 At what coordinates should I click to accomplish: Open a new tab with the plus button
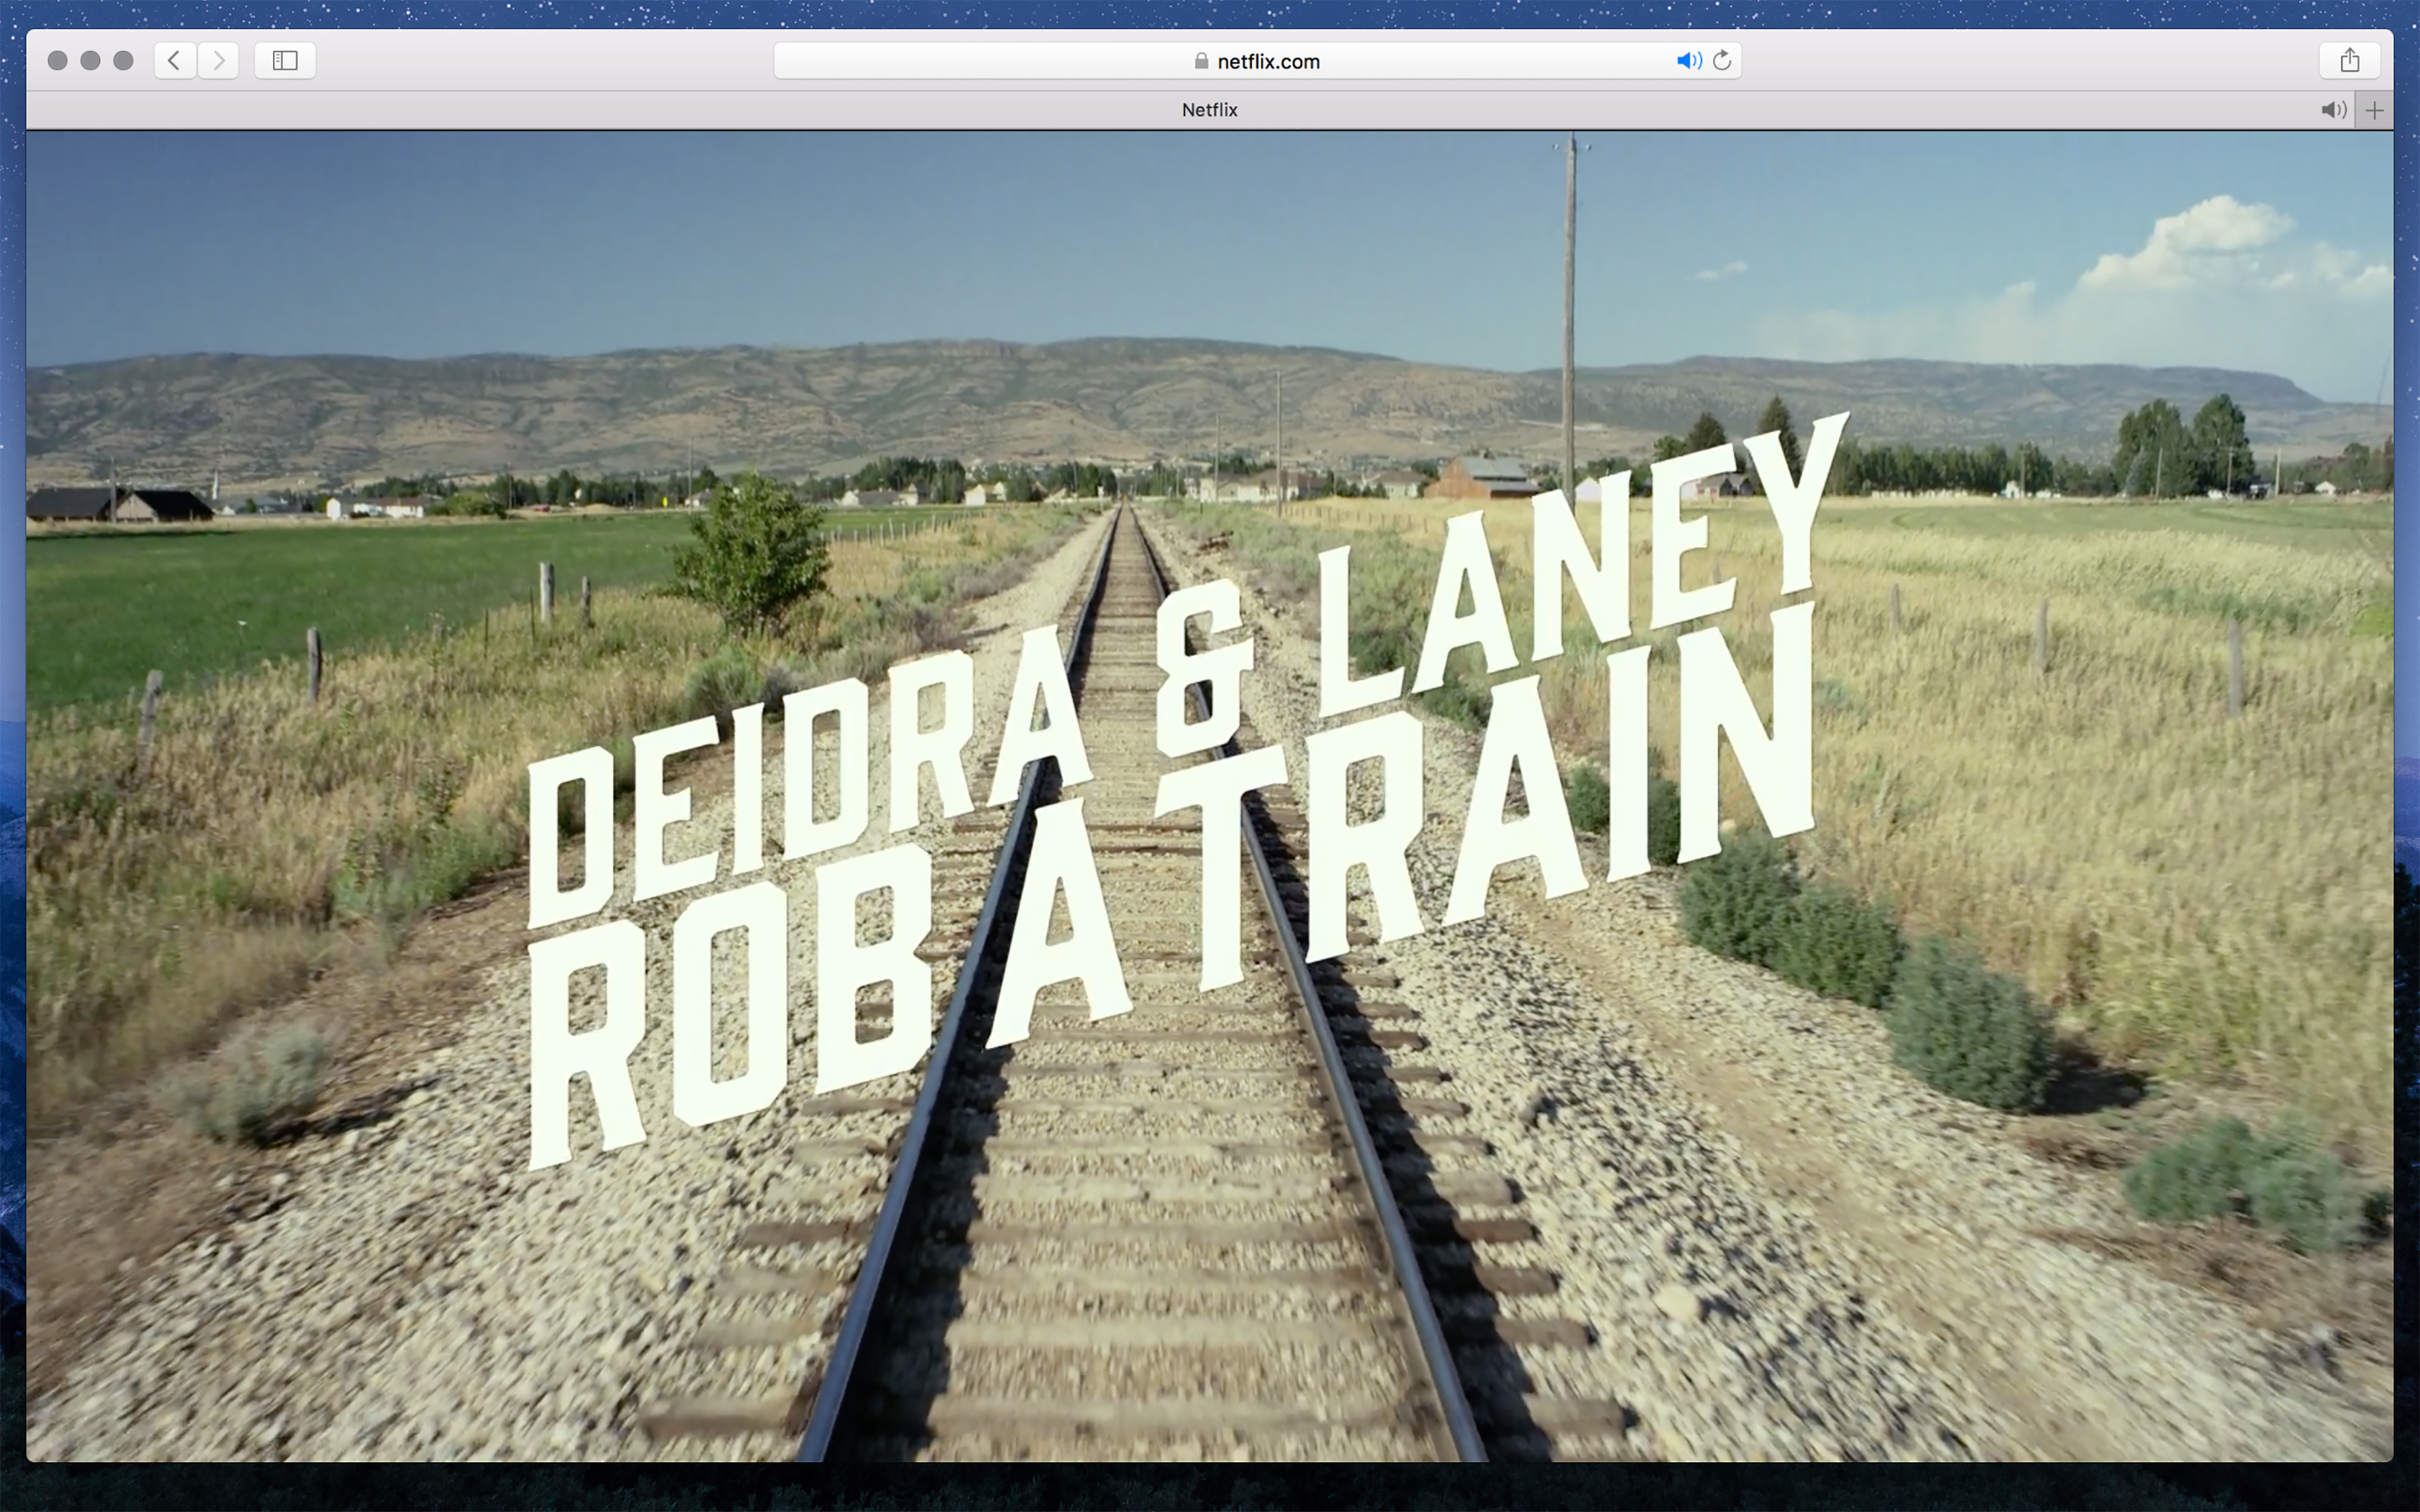(2374, 110)
